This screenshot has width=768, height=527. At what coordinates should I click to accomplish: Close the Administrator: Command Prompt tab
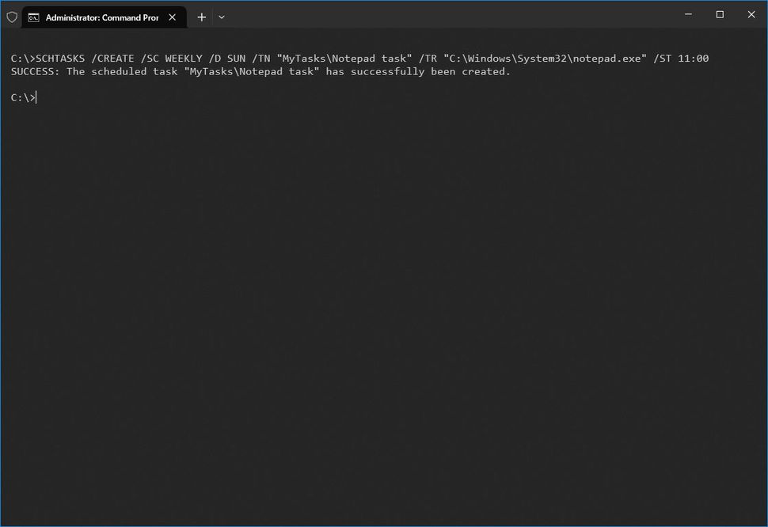tap(173, 16)
